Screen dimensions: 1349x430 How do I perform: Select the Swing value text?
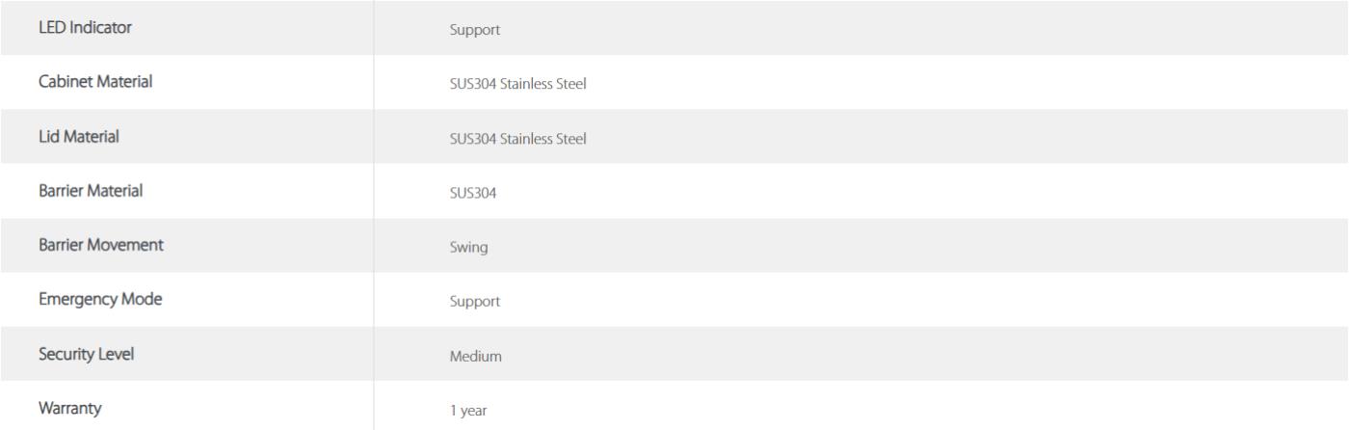pyautogui.click(x=468, y=248)
